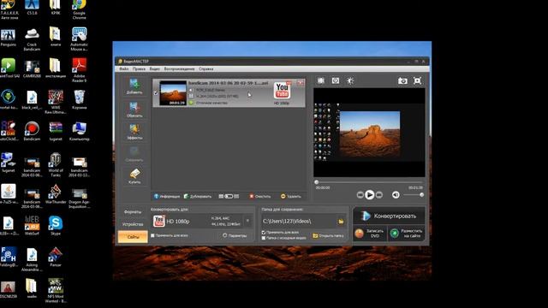The height and width of the screenshot is (308, 548).
Task: Remove the bandicam file with its red X
Action: point(301,83)
